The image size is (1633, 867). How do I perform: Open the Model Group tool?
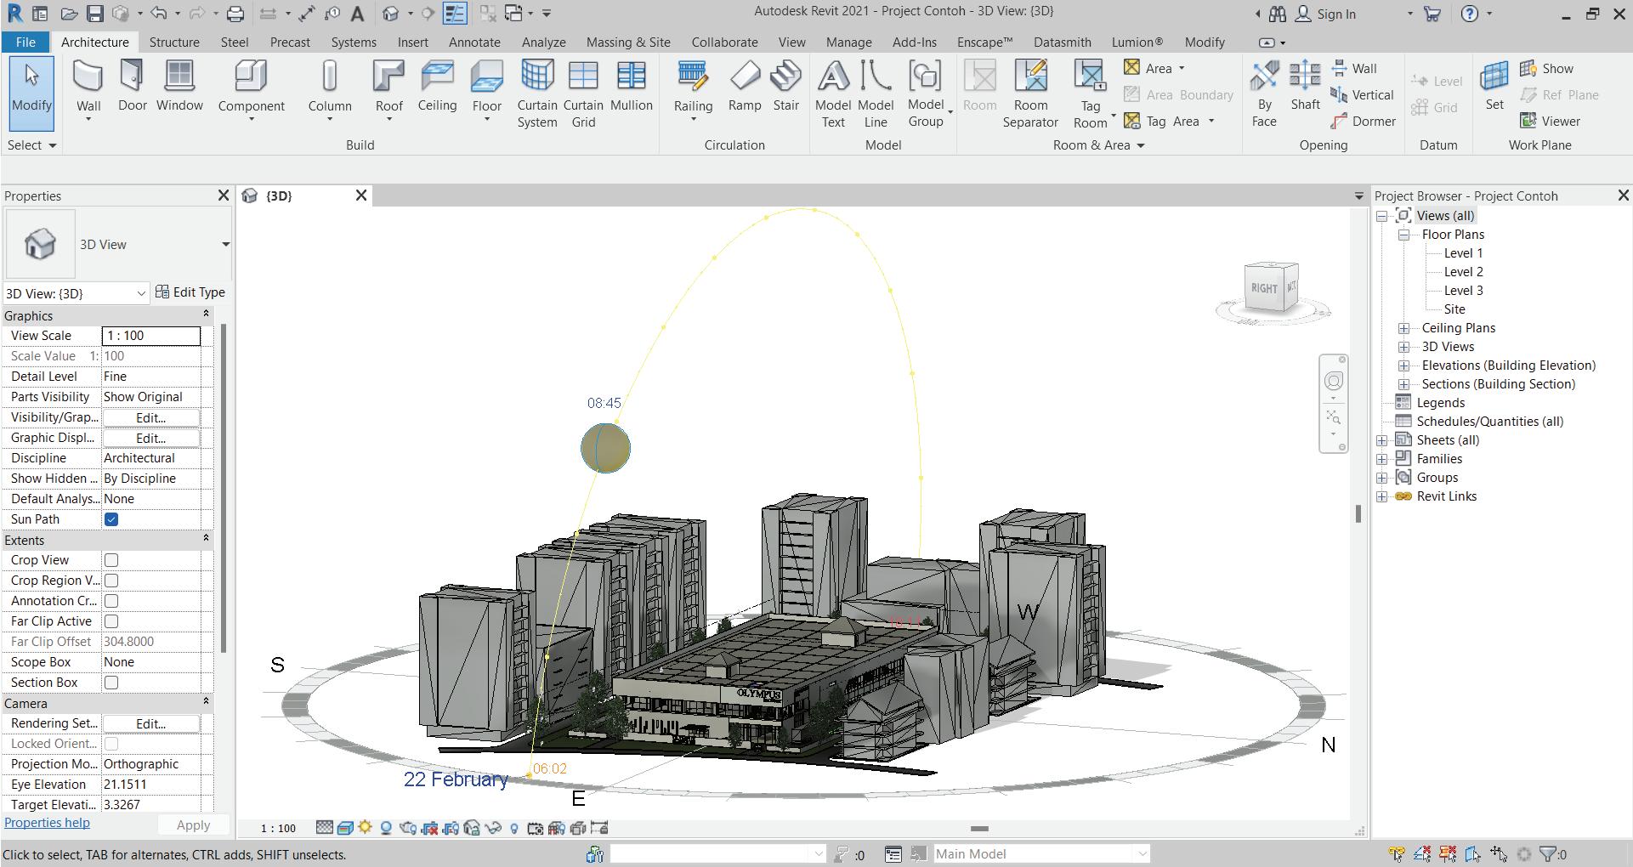click(926, 94)
